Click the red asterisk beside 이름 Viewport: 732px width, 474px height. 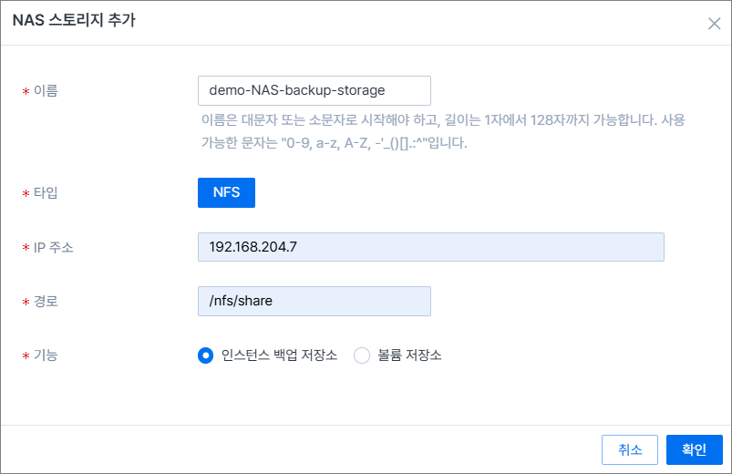[26, 91]
